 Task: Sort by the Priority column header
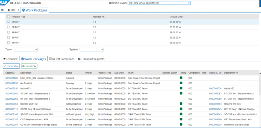tap(88, 73)
